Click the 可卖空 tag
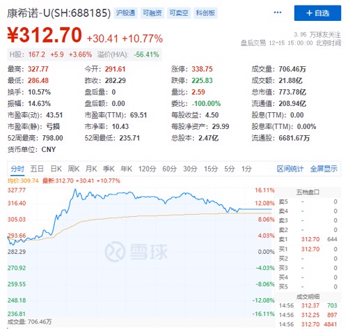348x329 pixels. tap(179, 13)
